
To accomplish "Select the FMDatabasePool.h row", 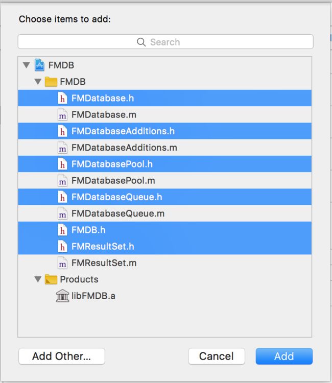I will click(x=164, y=164).
